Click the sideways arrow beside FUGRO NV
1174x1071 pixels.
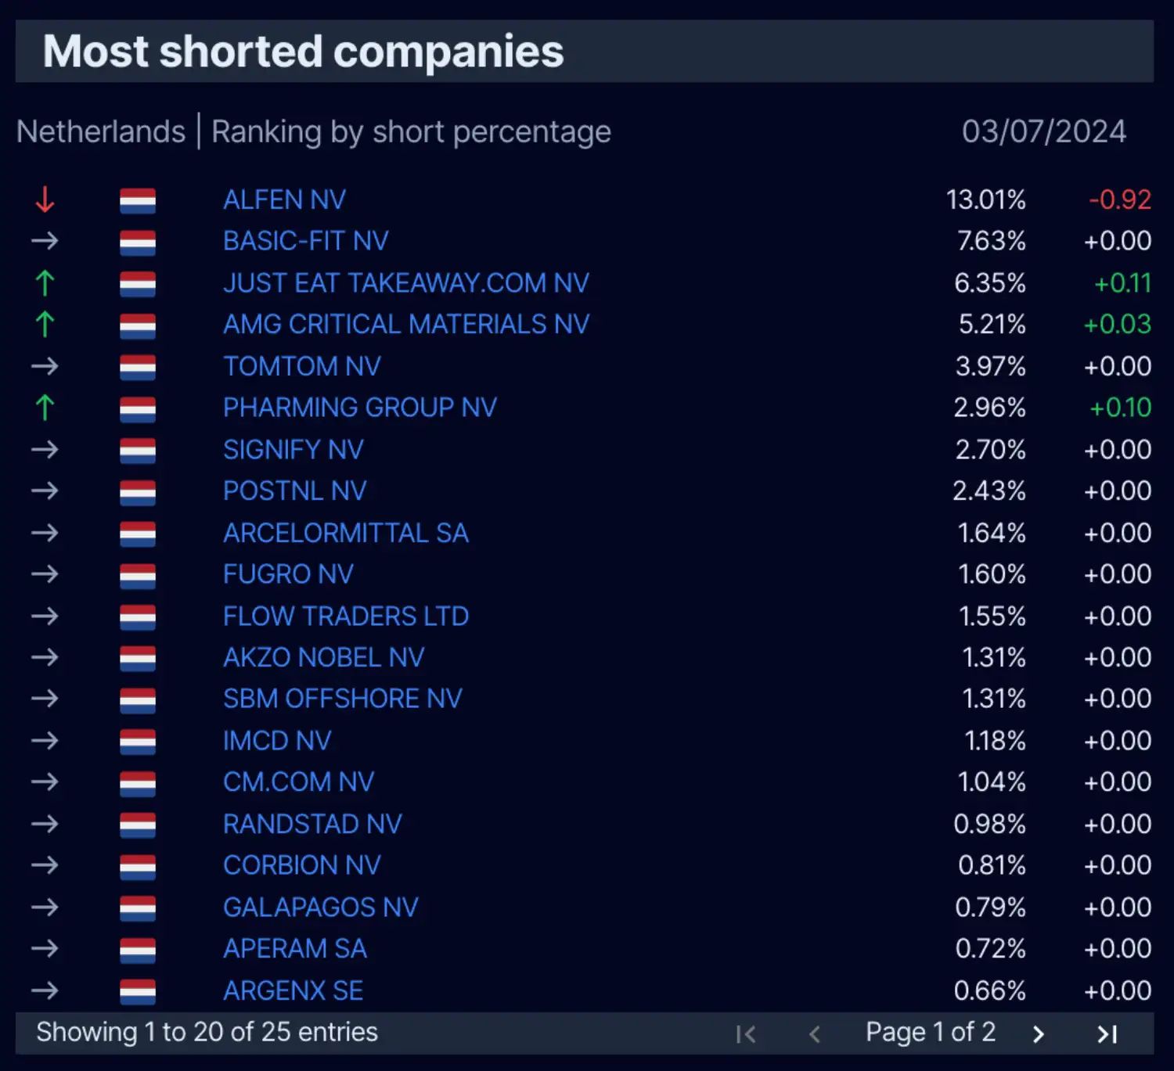coord(45,574)
